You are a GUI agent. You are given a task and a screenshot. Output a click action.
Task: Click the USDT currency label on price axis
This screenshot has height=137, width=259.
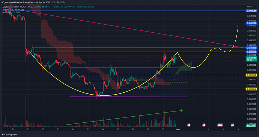pyautogui.click(x=249, y=7)
